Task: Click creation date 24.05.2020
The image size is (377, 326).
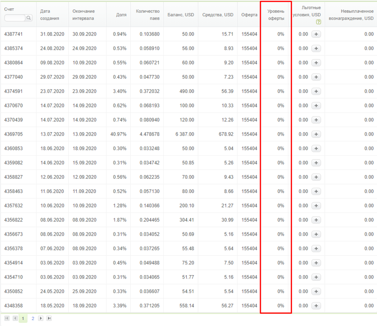Action: click(x=52, y=291)
